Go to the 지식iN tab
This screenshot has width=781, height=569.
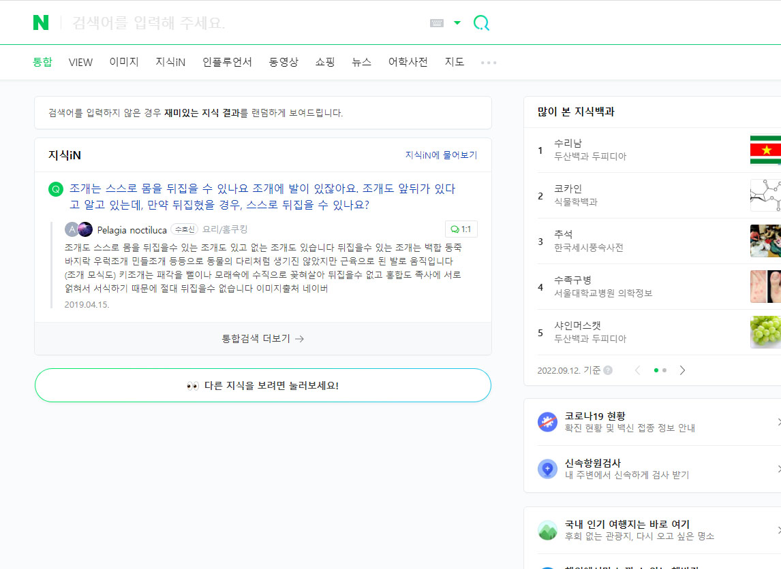coord(170,62)
